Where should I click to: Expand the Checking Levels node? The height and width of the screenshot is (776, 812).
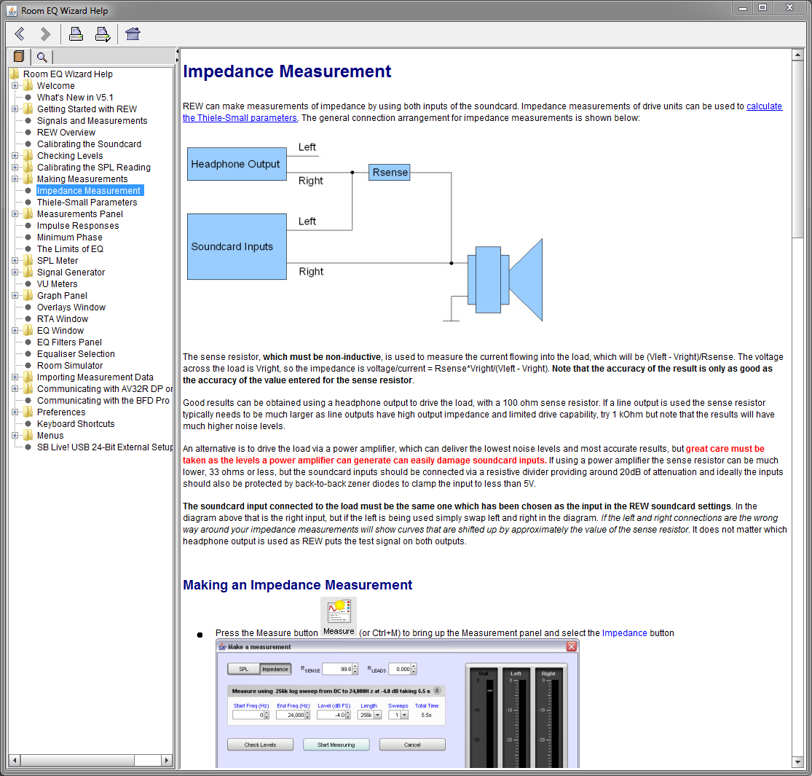coord(15,156)
